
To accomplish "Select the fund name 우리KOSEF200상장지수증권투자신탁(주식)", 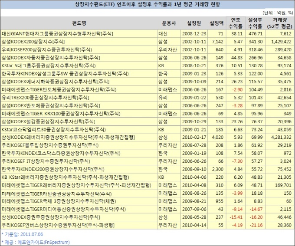I will pyautogui.click(x=47, y=50).
